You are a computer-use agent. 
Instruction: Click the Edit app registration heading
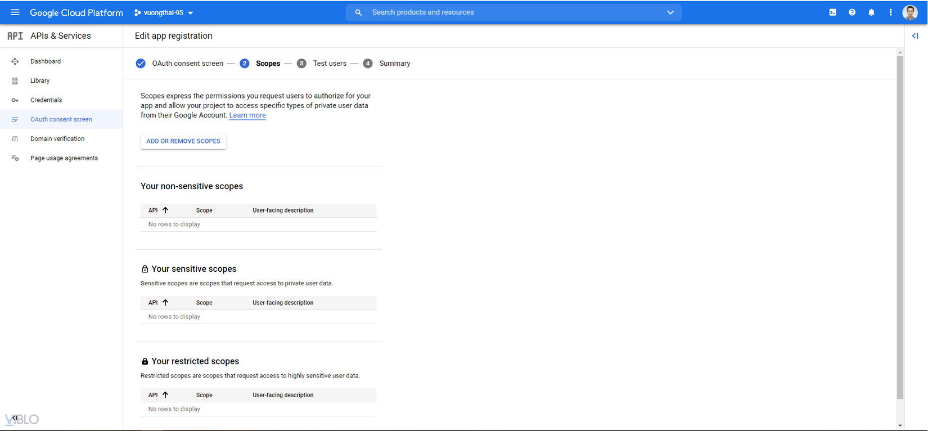click(174, 36)
